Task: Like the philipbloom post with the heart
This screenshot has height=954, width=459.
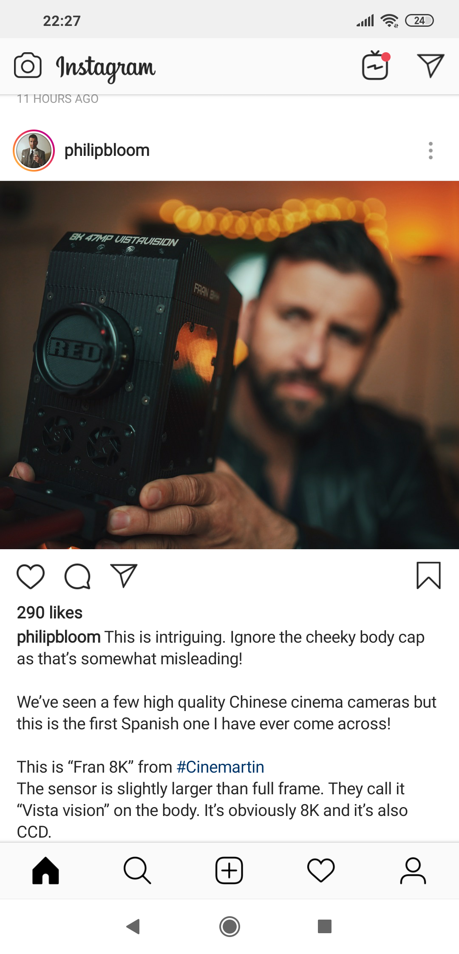Action: tap(31, 576)
